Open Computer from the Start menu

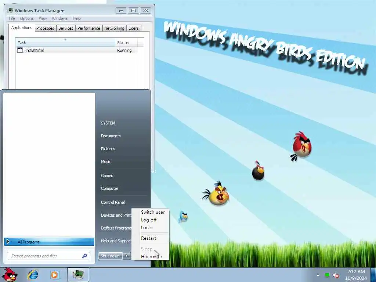109,188
